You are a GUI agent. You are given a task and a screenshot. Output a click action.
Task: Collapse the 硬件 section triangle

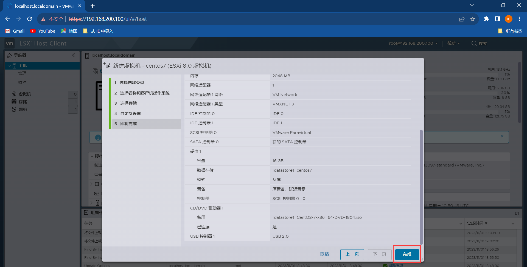[92, 156]
